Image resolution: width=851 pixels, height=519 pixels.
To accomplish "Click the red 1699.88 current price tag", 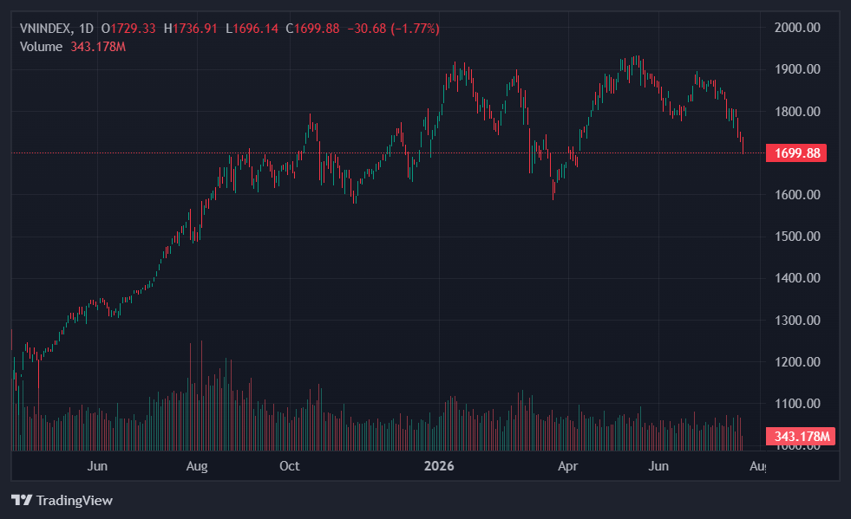I will point(796,153).
